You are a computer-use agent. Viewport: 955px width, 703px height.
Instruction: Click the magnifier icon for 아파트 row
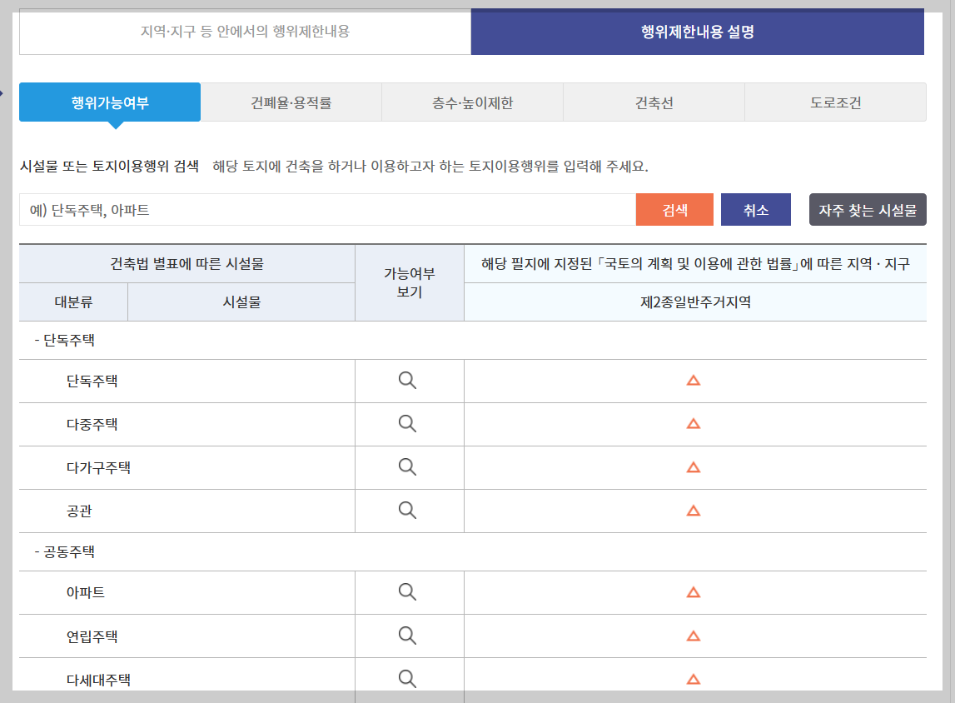tap(407, 592)
